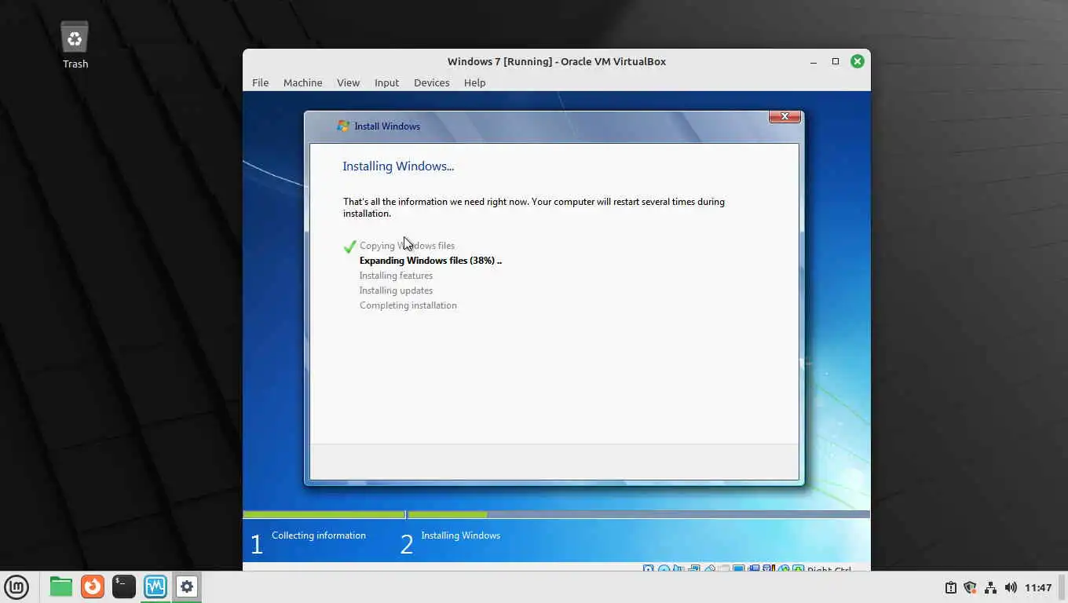Open the volume control tray icon

click(1011, 587)
